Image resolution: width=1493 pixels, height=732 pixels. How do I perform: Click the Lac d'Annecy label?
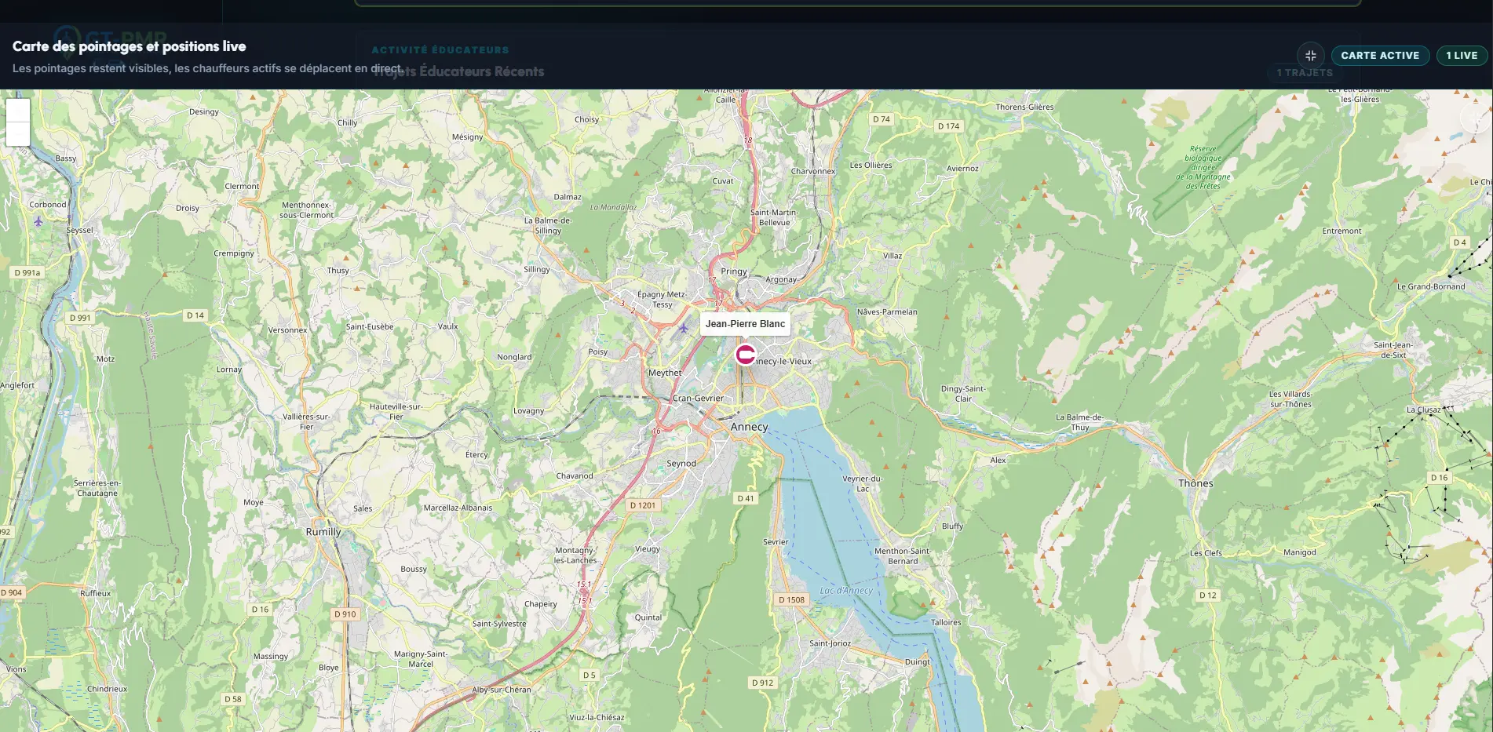(x=846, y=591)
